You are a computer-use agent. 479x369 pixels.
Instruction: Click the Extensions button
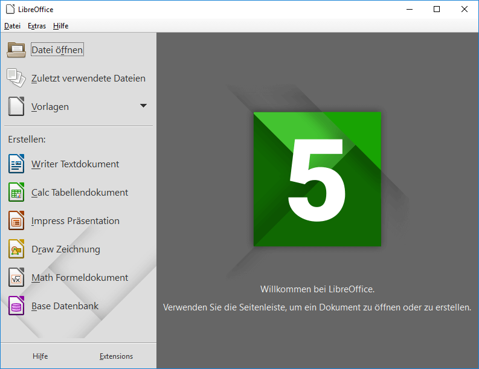[x=116, y=356]
